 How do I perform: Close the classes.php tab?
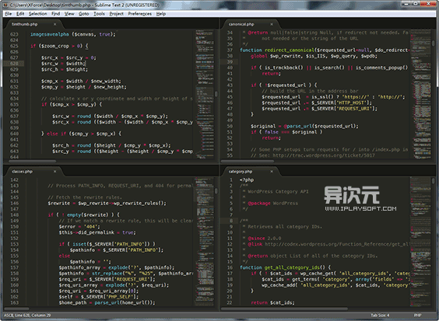54,172
